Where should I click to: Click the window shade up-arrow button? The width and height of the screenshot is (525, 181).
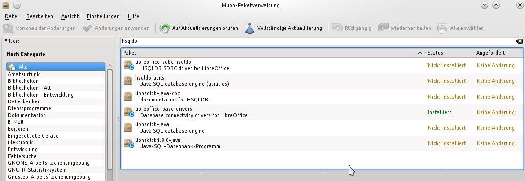click(x=496, y=5)
